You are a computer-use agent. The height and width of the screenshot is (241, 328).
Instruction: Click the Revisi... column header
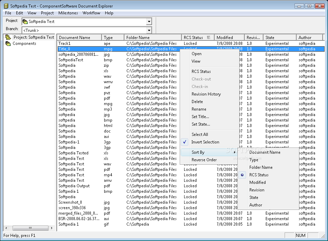coord(254,38)
